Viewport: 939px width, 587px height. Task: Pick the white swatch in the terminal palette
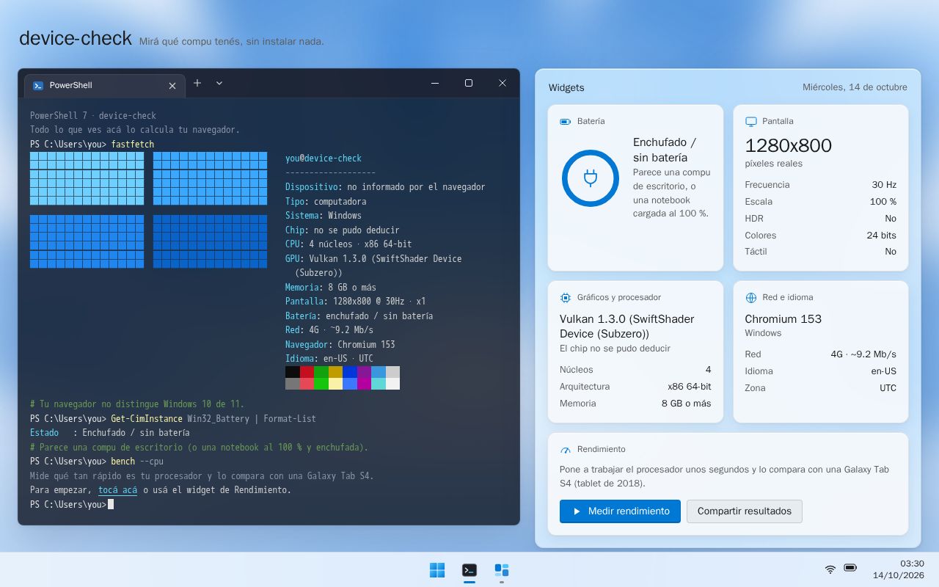click(x=392, y=384)
